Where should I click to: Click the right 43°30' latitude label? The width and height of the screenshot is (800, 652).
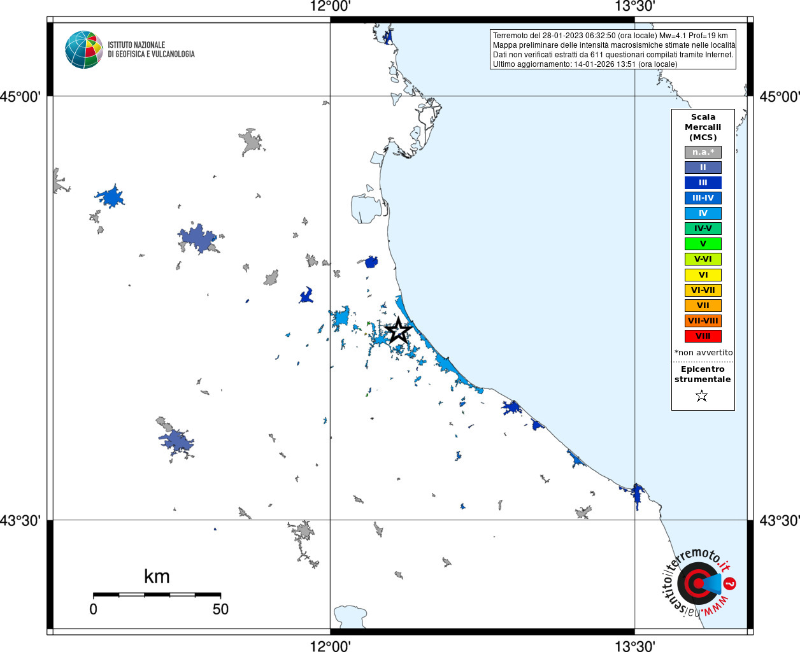click(780, 521)
